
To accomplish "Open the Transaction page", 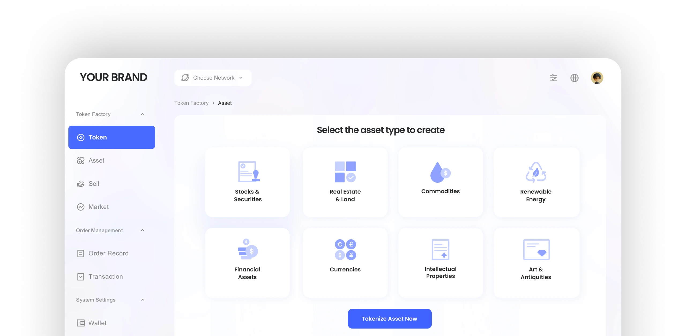I will pos(106,276).
